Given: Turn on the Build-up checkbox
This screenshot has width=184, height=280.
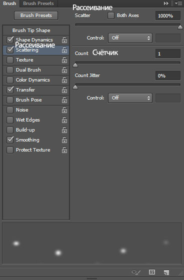Looking at the screenshot, I should 10,130.
